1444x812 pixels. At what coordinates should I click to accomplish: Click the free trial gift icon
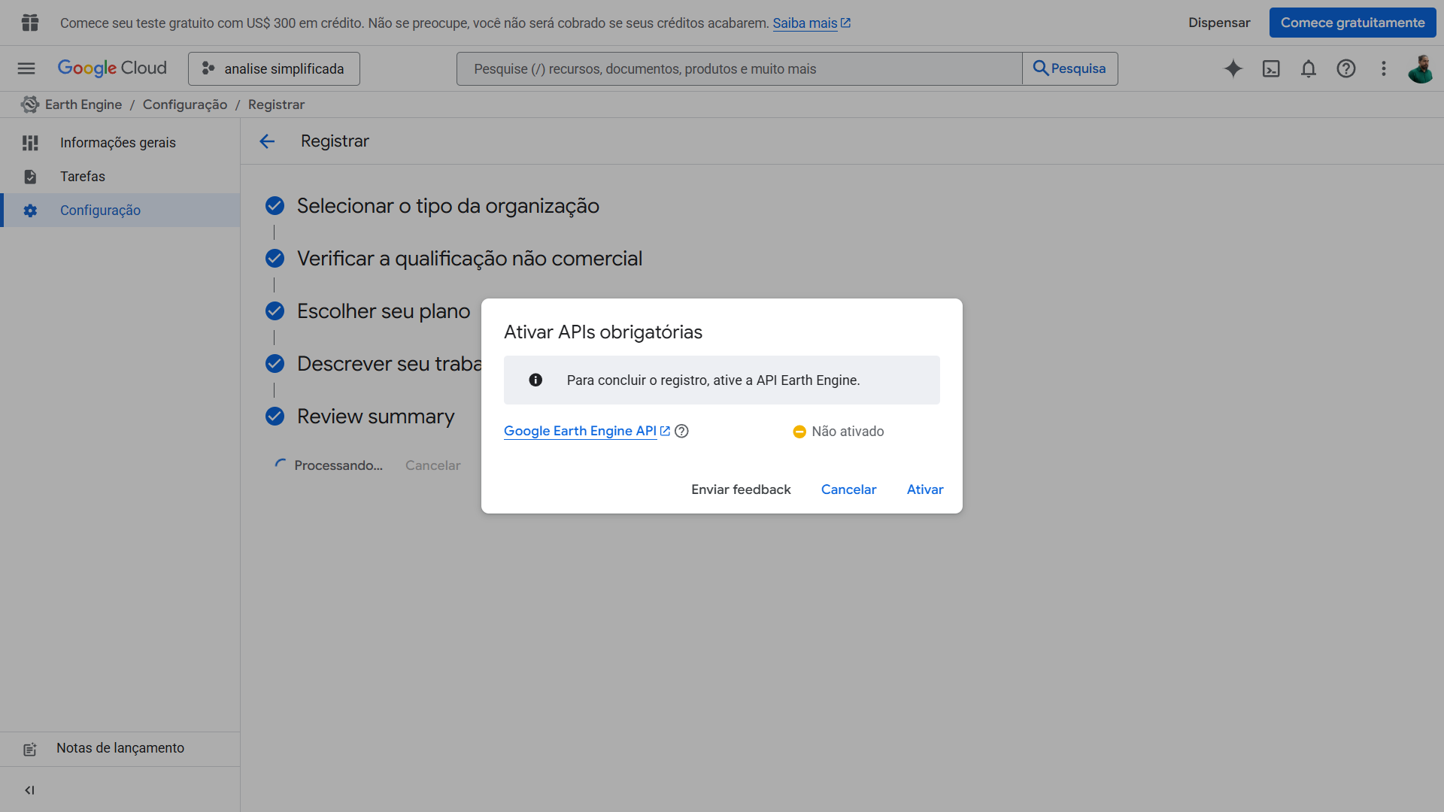pyautogui.click(x=30, y=23)
